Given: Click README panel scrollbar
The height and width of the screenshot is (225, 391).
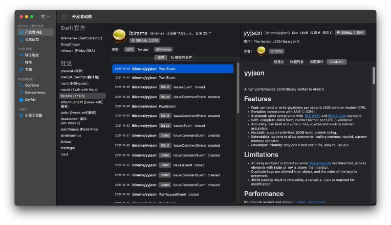Looking at the screenshot, I should pyautogui.click(x=373, y=76).
